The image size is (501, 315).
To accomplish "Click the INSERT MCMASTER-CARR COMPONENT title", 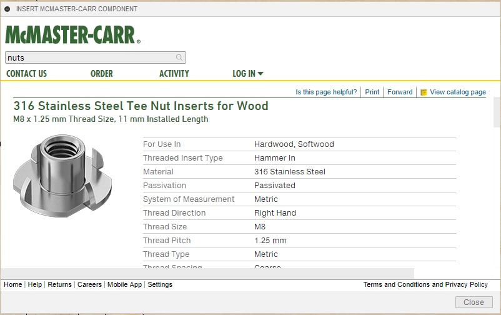I will click(x=77, y=9).
